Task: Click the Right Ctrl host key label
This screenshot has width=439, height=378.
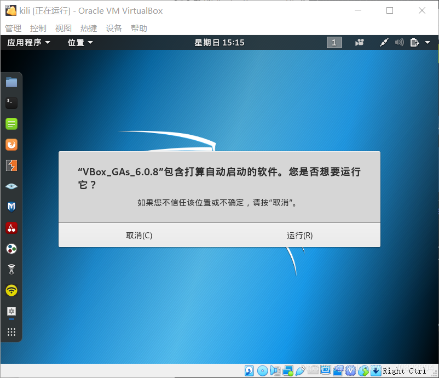Action: pos(405,371)
